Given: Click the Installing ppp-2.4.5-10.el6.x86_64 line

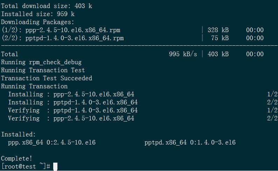Looking at the screenshot, I should pos(71,94).
